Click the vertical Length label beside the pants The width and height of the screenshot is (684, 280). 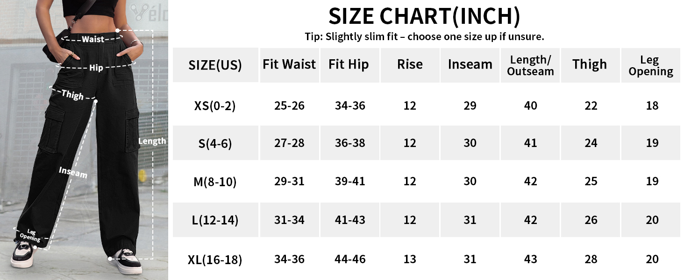click(152, 141)
